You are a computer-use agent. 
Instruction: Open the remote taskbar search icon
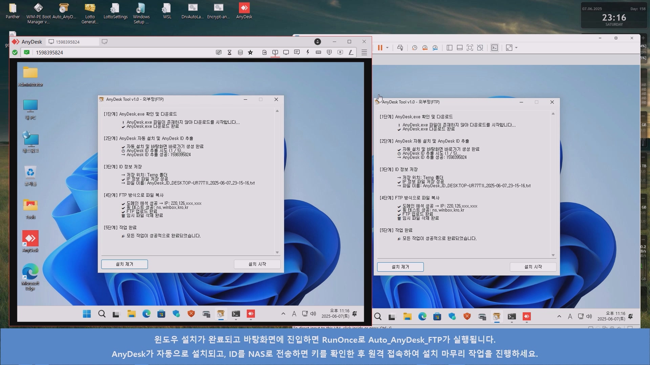pos(102,314)
